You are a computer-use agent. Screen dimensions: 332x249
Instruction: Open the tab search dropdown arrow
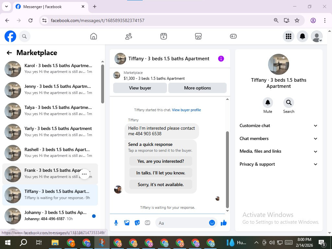(x=6, y=6)
